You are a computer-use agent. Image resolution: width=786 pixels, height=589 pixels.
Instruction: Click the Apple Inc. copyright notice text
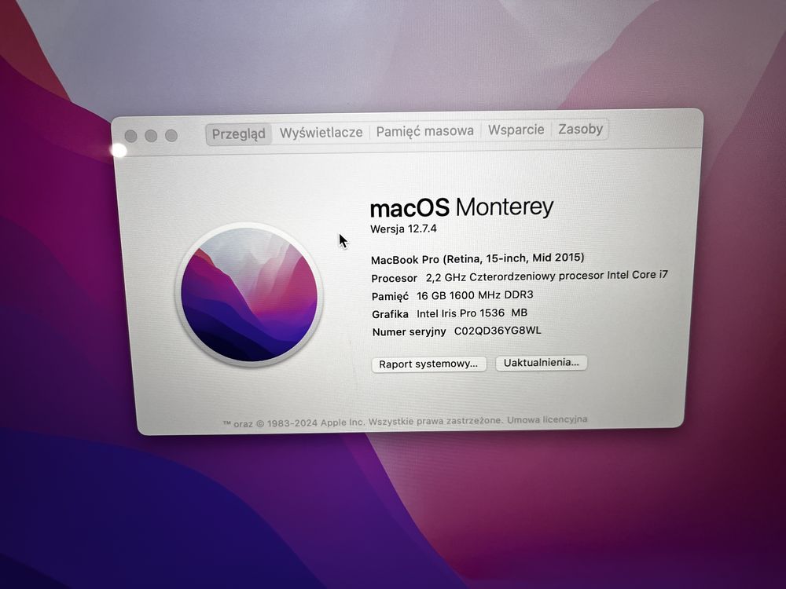click(x=362, y=422)
